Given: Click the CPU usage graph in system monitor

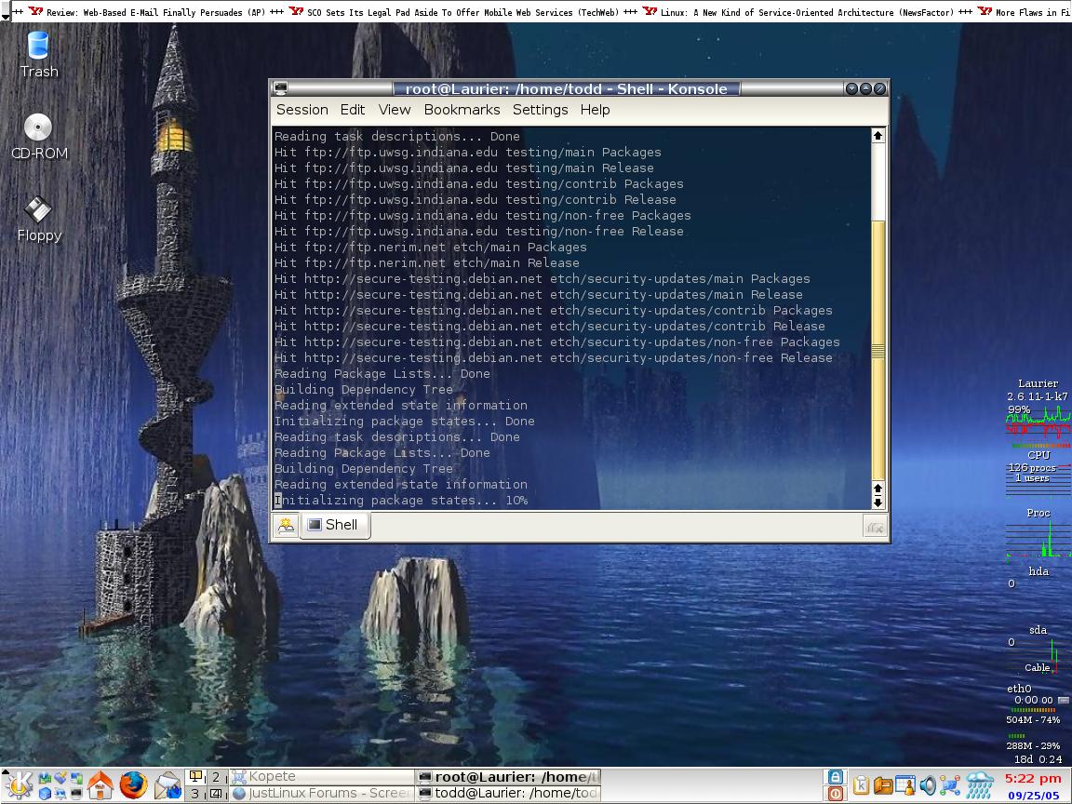Looking at the screenshot, I should click(1038, 423).
